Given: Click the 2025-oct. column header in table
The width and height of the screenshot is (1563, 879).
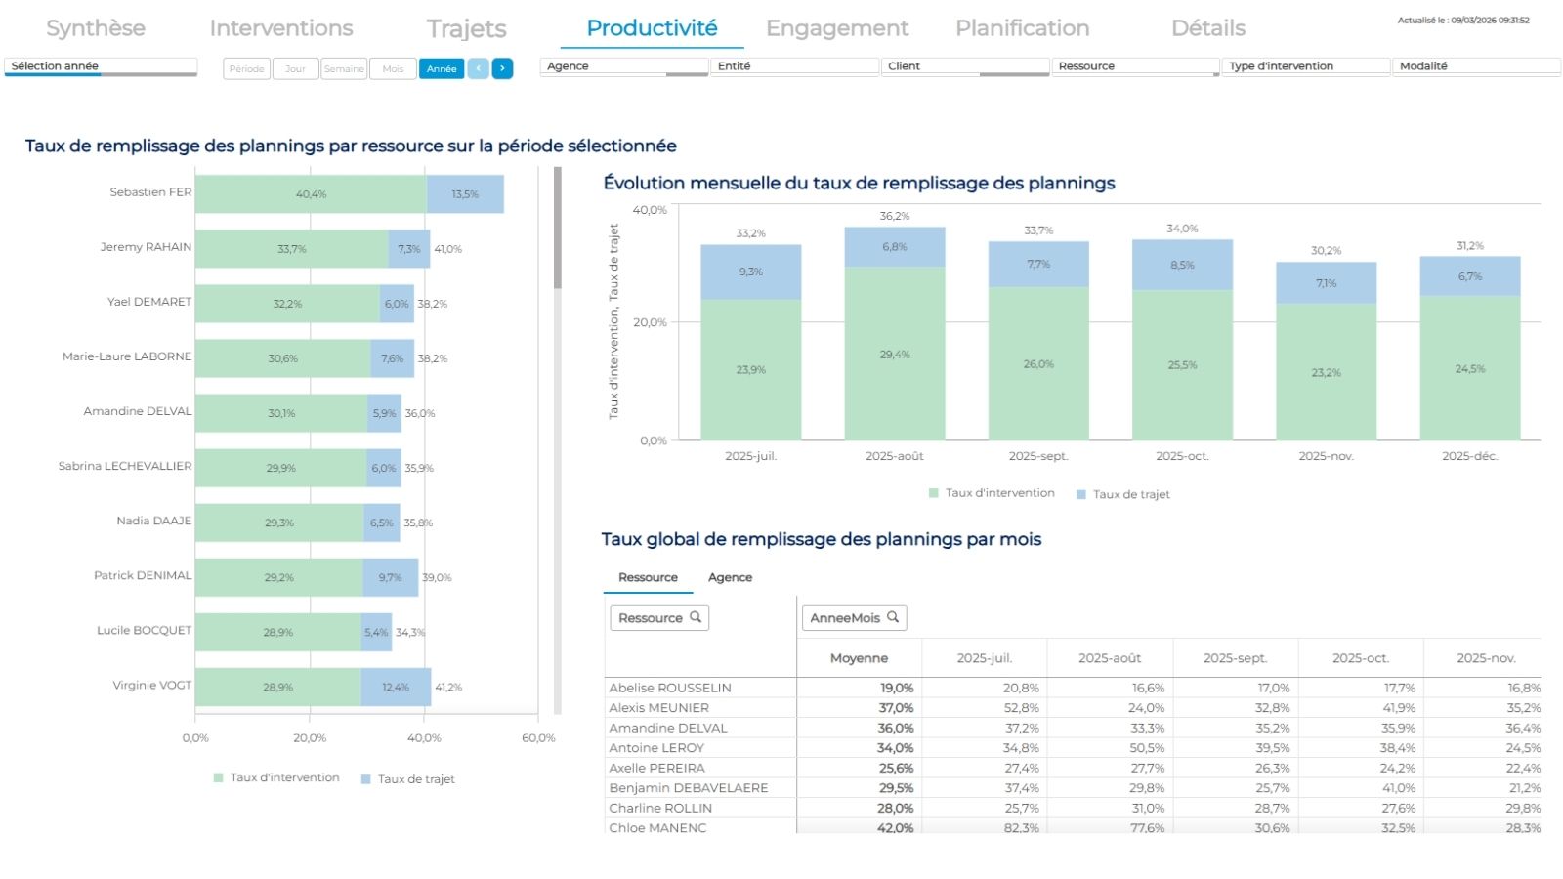Looking at the screenshot, I should point(1361,658).
